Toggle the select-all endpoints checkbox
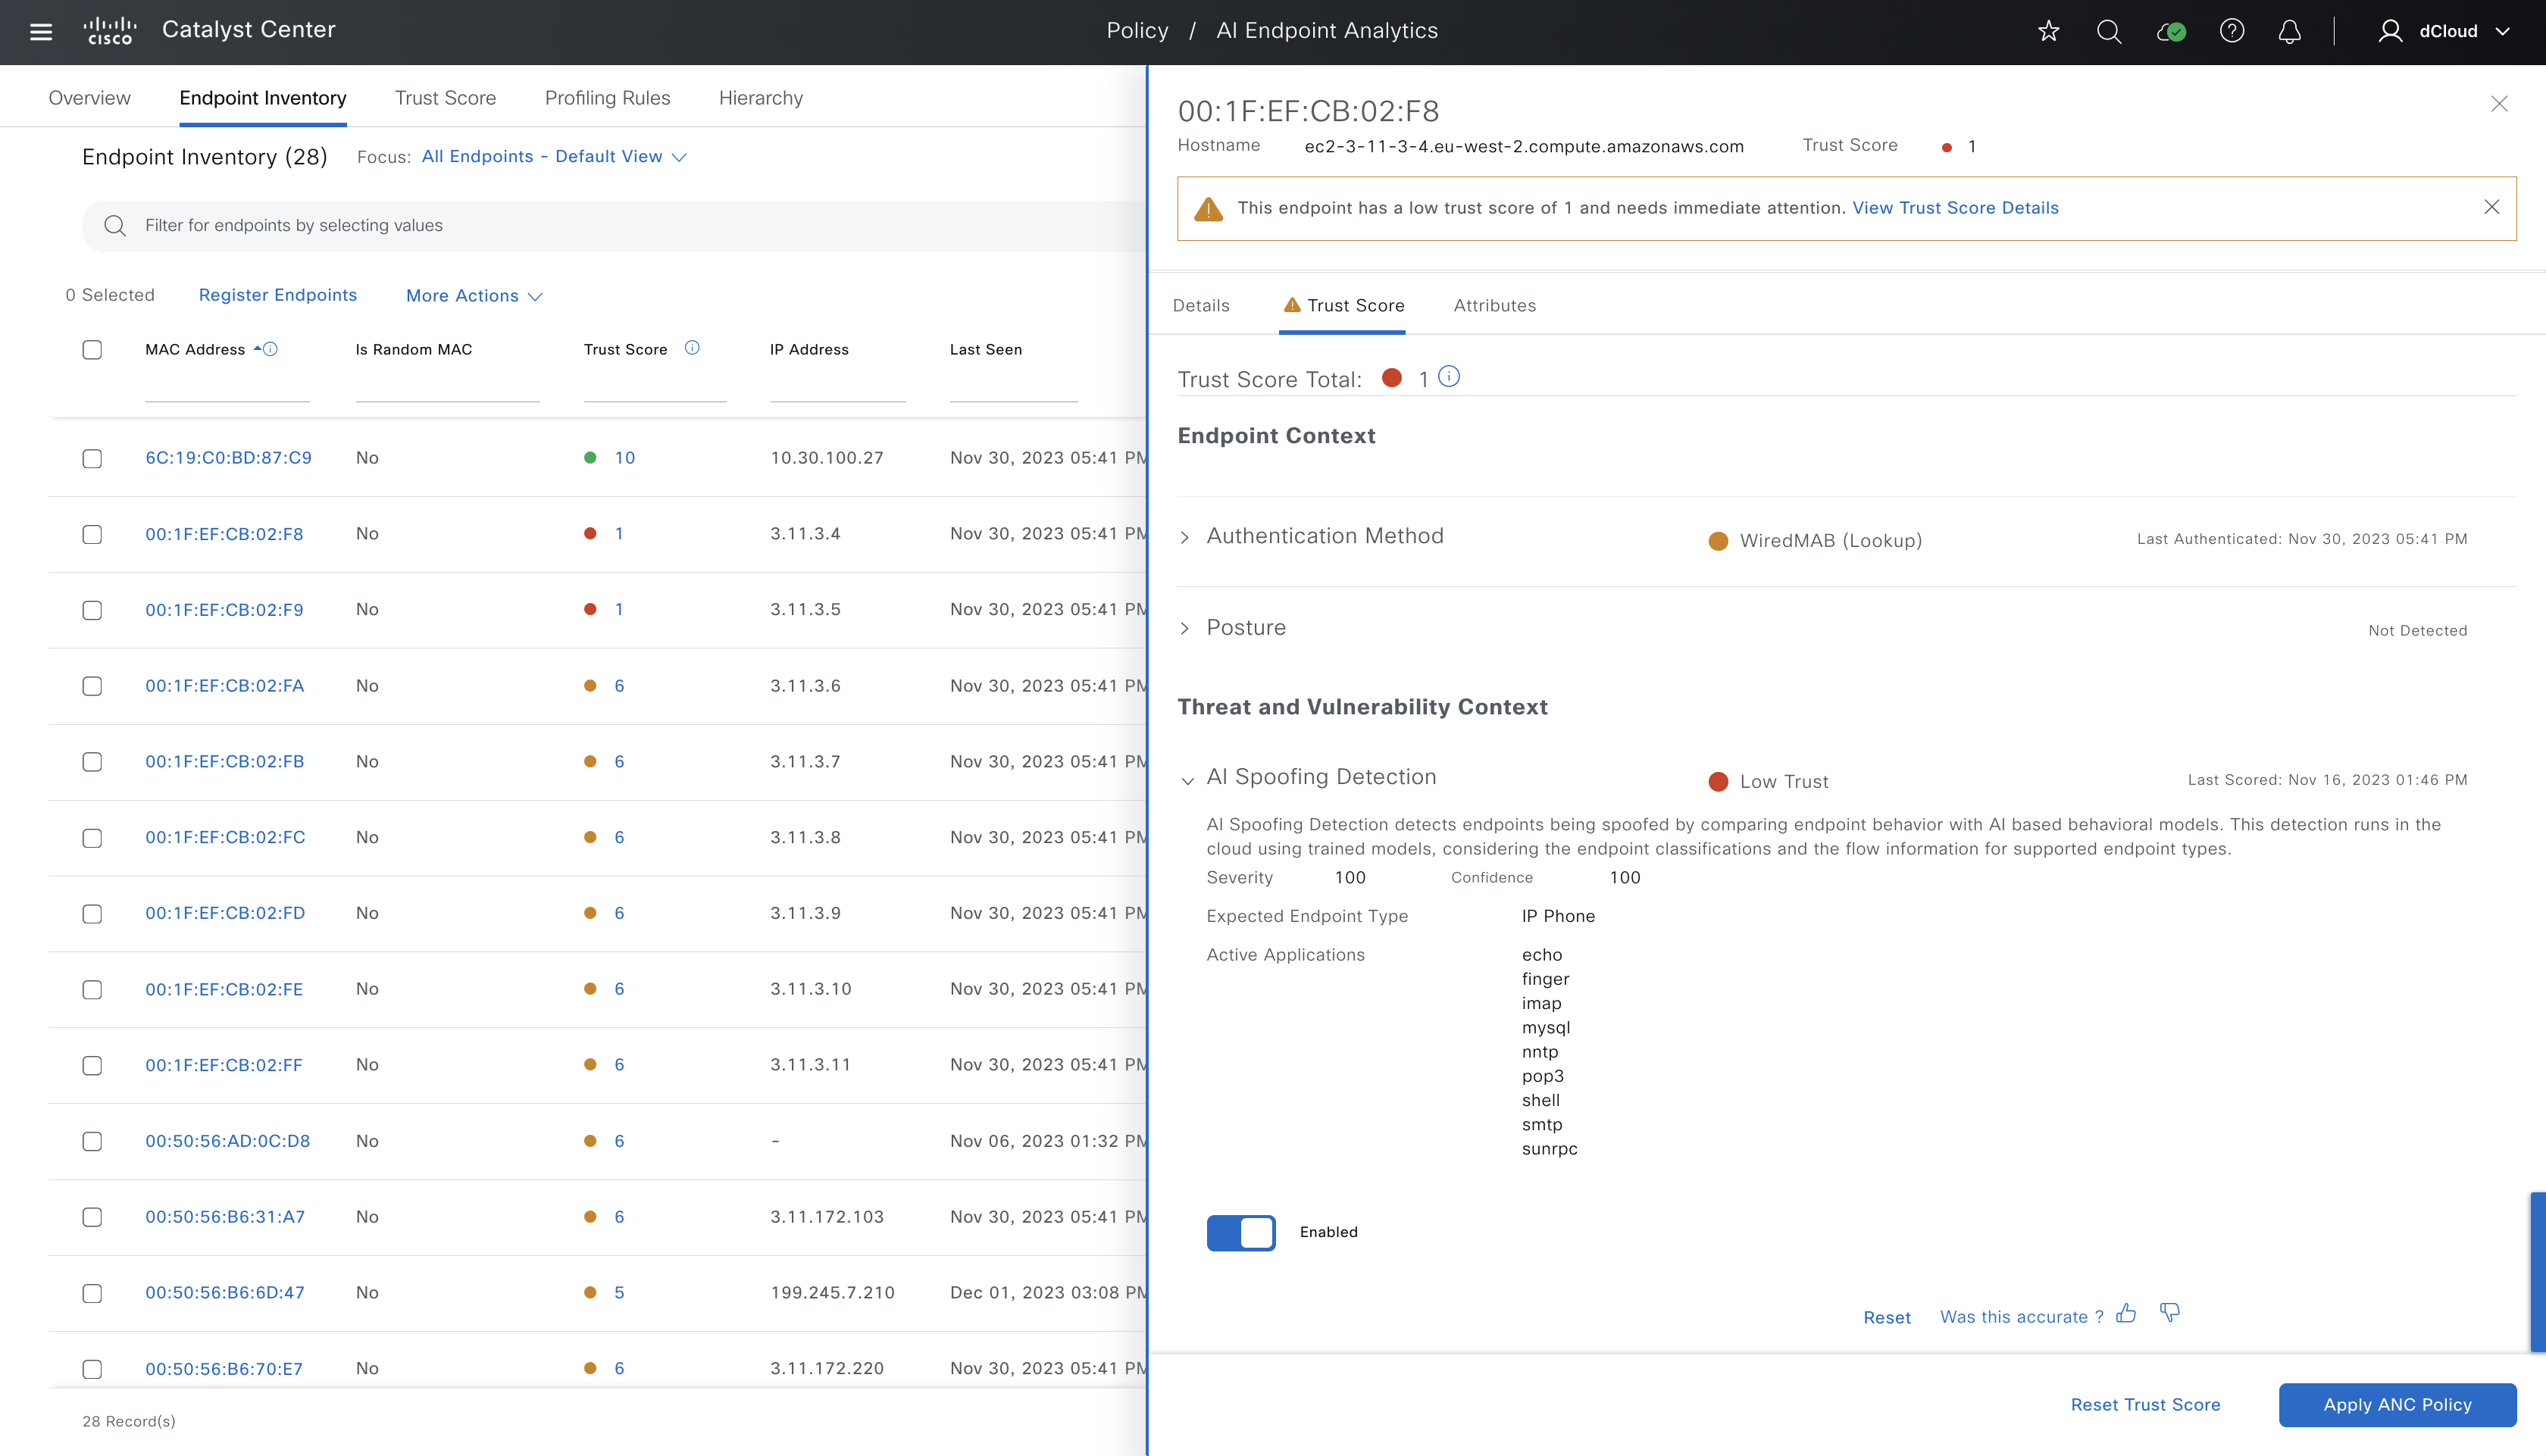This screenshot has width=2546, height=1456. coord(92,349)
